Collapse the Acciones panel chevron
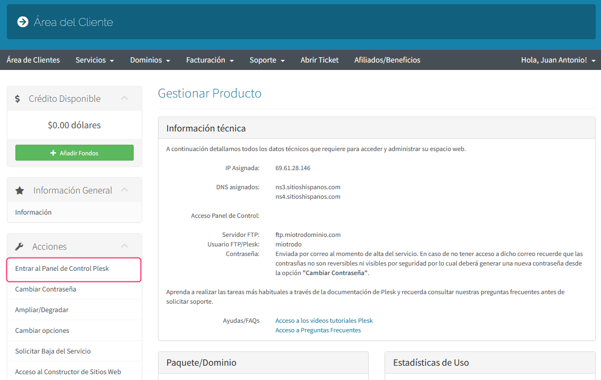The height and width of the screenshot is (380, 601). [125, 246]
